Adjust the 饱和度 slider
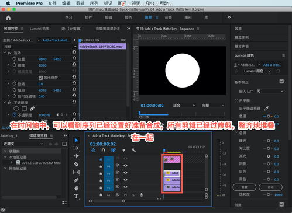The height and width of the screenshot is (213, 292). (268, 194)
